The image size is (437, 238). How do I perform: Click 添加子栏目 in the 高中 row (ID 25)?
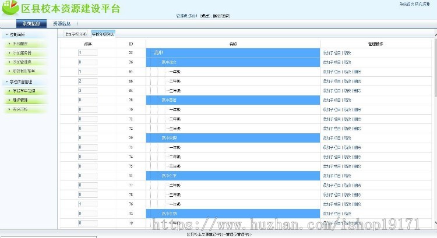[332, 53]
